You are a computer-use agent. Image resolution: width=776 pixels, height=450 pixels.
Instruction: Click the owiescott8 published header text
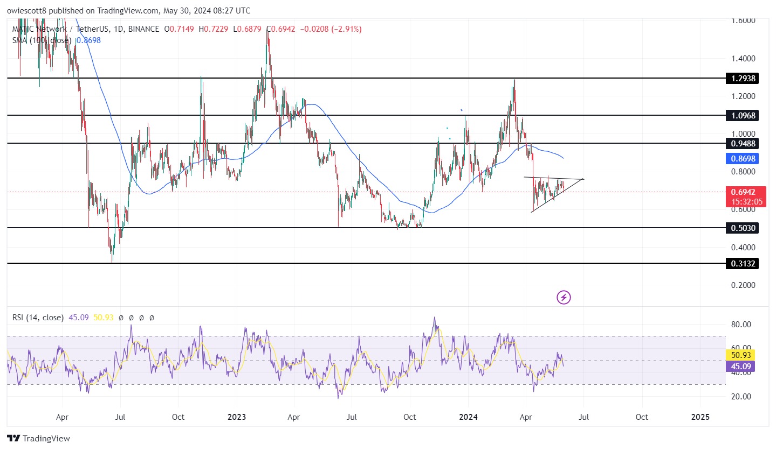[x=128, y=10]
